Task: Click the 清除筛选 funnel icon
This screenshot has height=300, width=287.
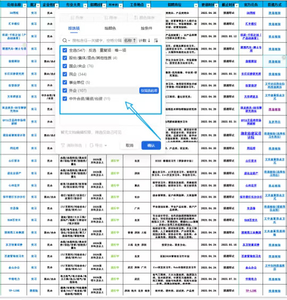Action: tap(63, 146)
